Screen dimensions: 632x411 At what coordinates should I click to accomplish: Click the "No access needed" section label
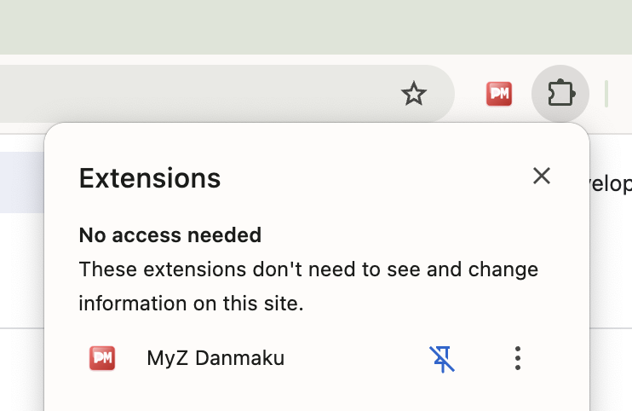[x=169, y=234]
